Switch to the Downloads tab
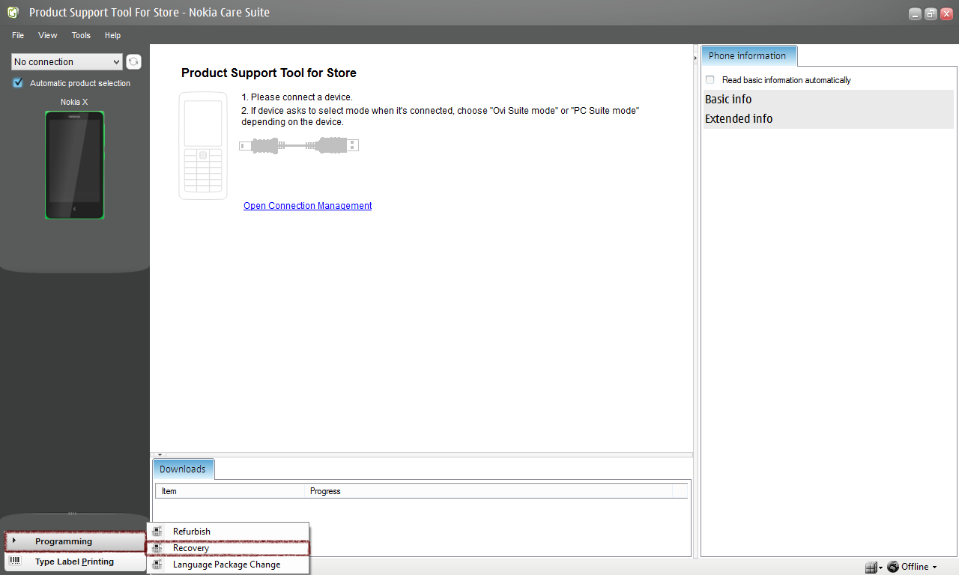The image size is (959, 575). (x=183, y=469)
